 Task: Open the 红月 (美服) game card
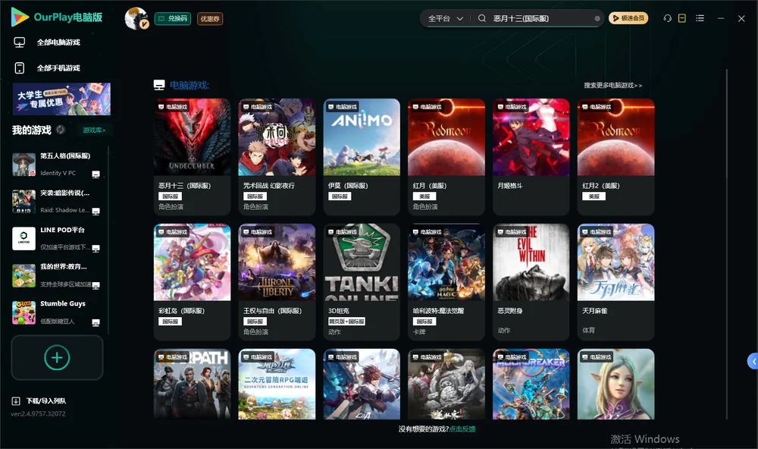446,157
